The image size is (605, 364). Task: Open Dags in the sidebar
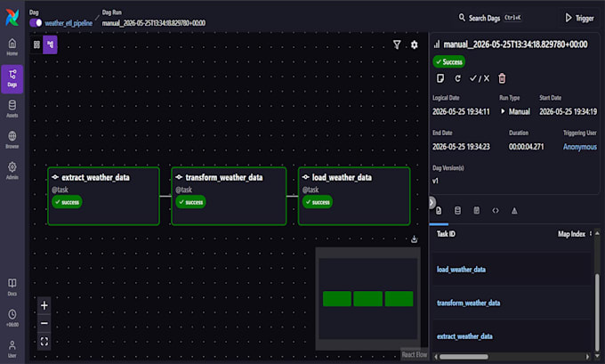[12, 78]
